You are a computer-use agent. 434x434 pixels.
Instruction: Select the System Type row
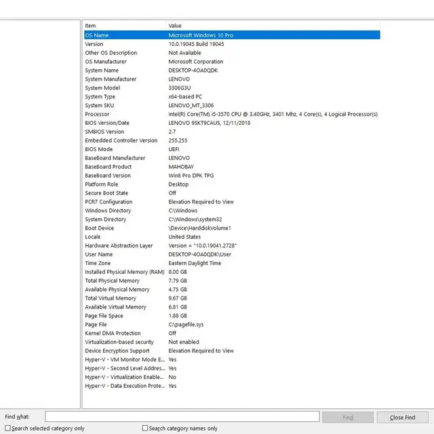[232, 96]
